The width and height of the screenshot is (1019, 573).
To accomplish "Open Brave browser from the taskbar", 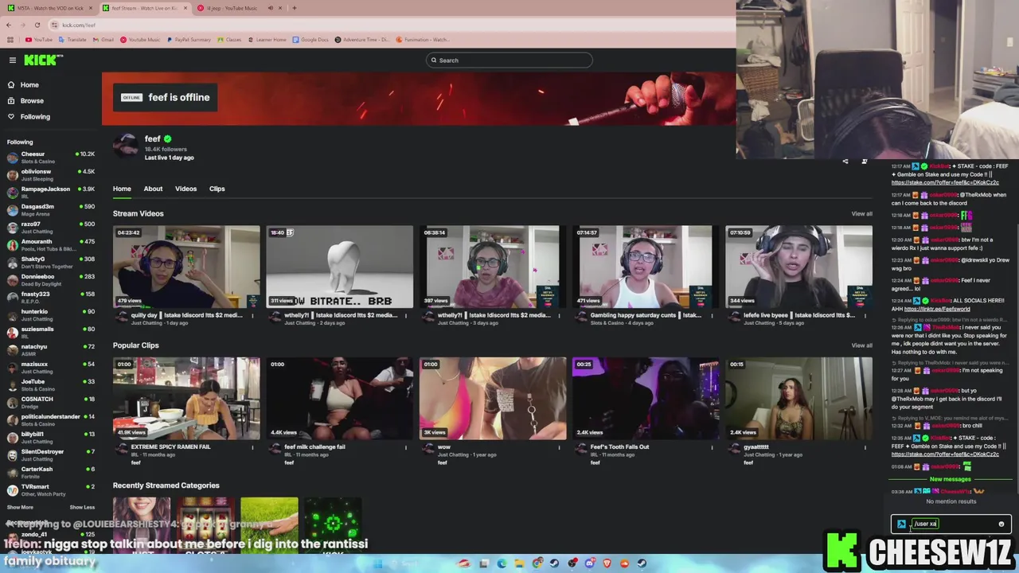I will pos(607,563).
